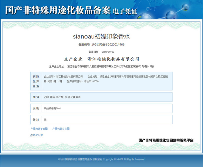Click the 成分 row label

pyautogui.click(x=36, y=97)
